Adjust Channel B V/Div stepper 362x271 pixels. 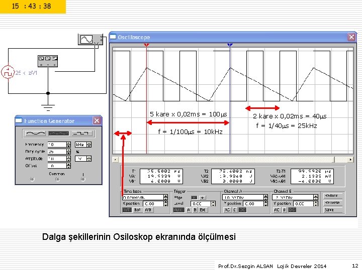[316, 197]
